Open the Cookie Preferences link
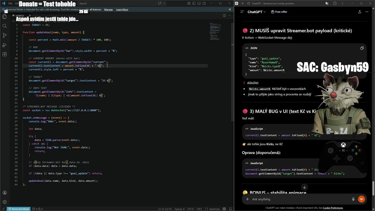 tap(333, 208)
